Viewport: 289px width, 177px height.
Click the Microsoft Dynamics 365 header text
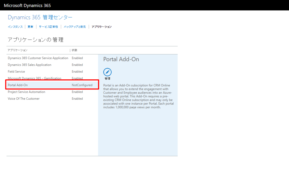pyautogui.click(x=27, y=6)
